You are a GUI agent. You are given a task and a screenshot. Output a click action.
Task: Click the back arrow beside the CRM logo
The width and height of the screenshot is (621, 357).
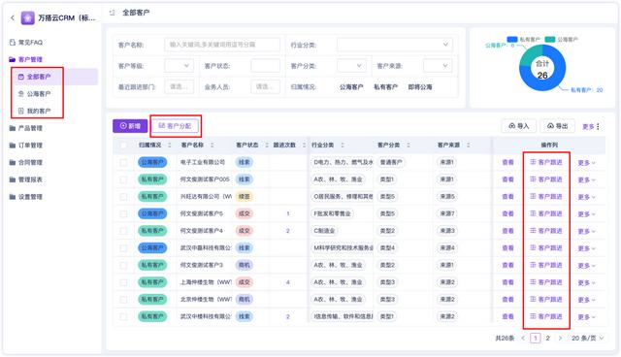coord(13,17)
